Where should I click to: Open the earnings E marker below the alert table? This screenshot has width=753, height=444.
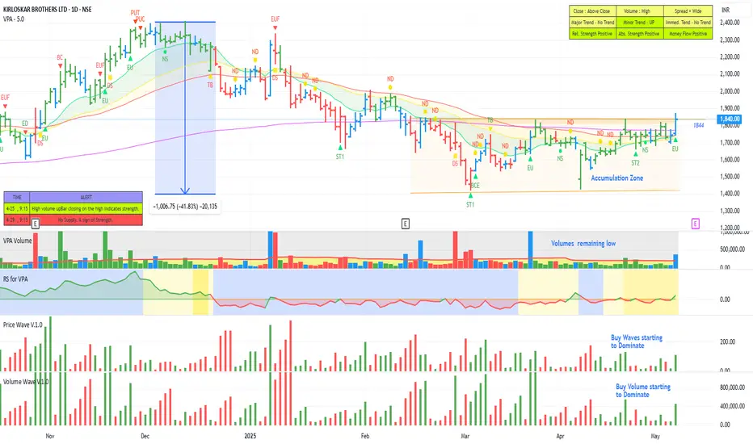pyautogui.click(x=35, y=224)
